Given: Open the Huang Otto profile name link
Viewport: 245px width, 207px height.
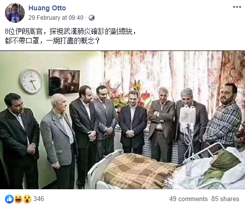Looking at the screenshot, I should tap(47, 8).
